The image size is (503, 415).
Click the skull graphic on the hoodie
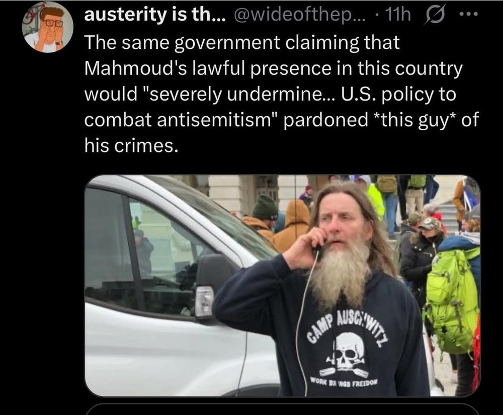point(345,353)
